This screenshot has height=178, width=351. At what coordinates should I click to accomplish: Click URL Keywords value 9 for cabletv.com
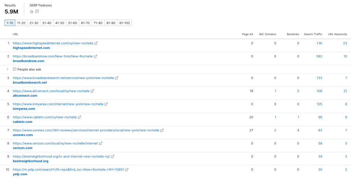click(346, 117)
